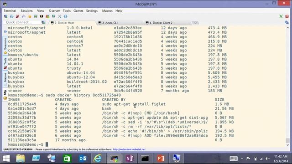Switch to the Azure CLI tab
The width and height of the screenshot is (292, 164).
coord(120,23)
